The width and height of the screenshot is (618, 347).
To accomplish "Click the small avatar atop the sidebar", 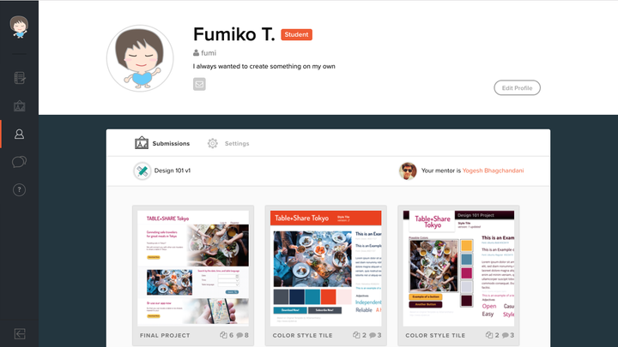I will click(x=19, y=27).
